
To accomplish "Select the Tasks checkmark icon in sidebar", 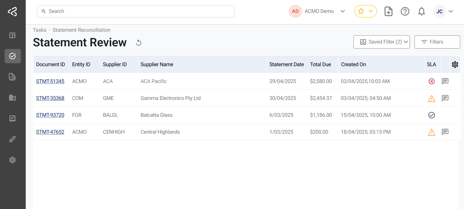I will 13,56.
